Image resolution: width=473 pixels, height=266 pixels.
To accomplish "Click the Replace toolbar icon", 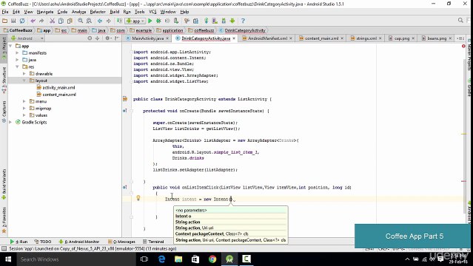I will pyautogui.click(x=89, y=21).
